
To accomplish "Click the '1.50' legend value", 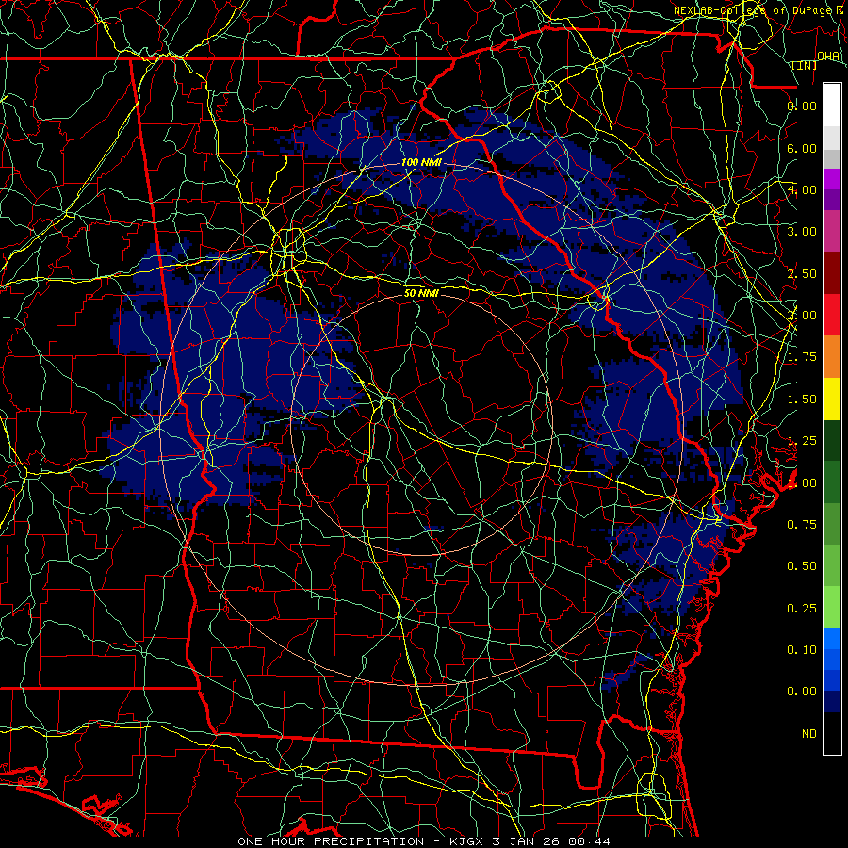I will pos(802,400).
